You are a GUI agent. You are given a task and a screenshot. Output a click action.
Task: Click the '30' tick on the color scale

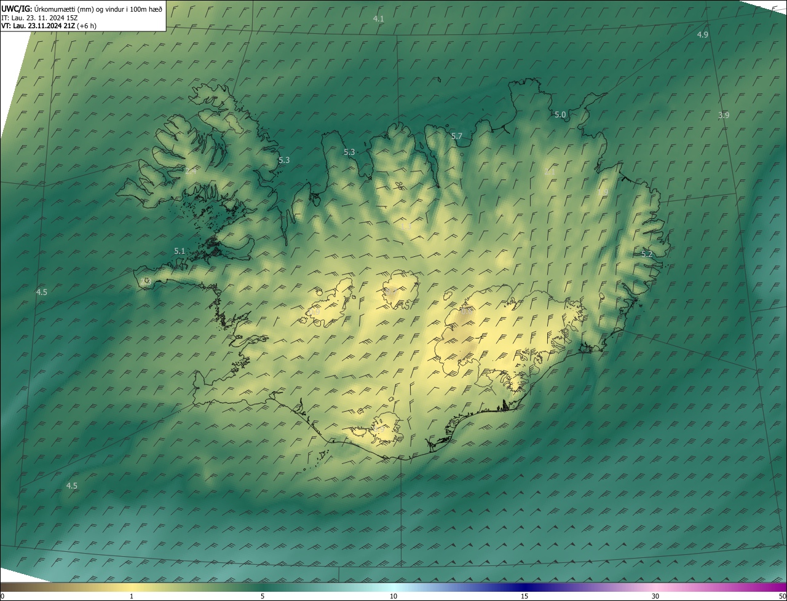(655, 597)
